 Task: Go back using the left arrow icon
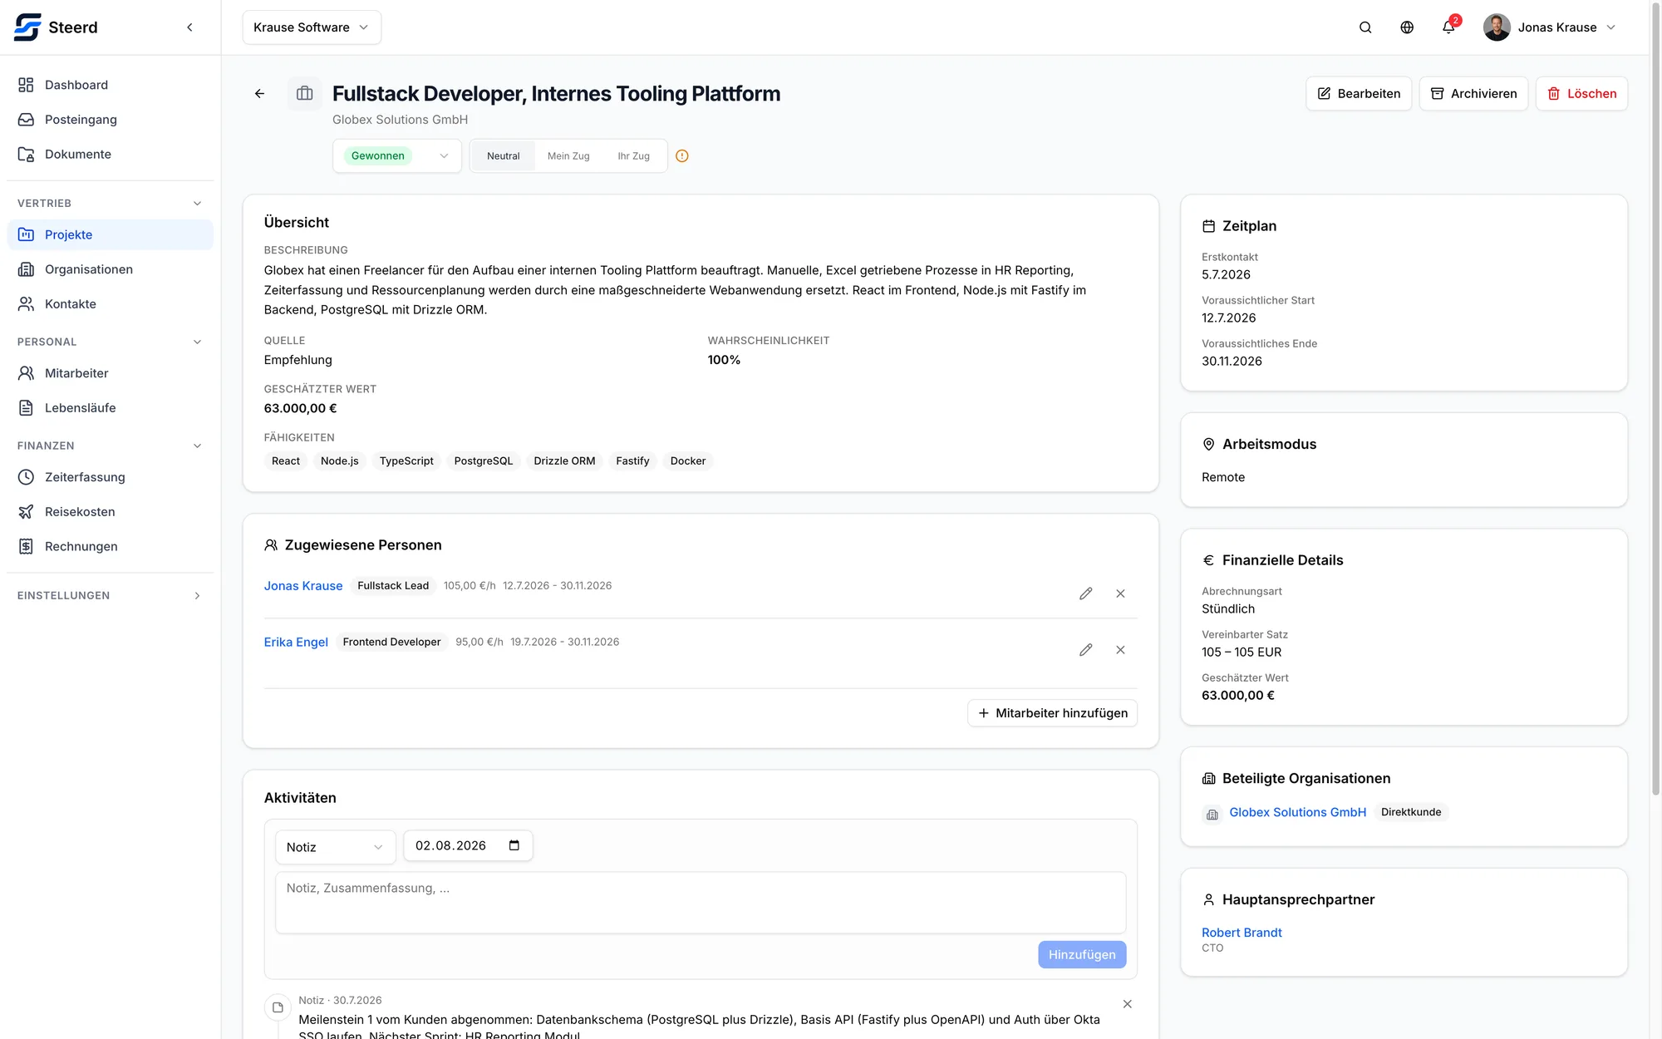click(259, 94)
